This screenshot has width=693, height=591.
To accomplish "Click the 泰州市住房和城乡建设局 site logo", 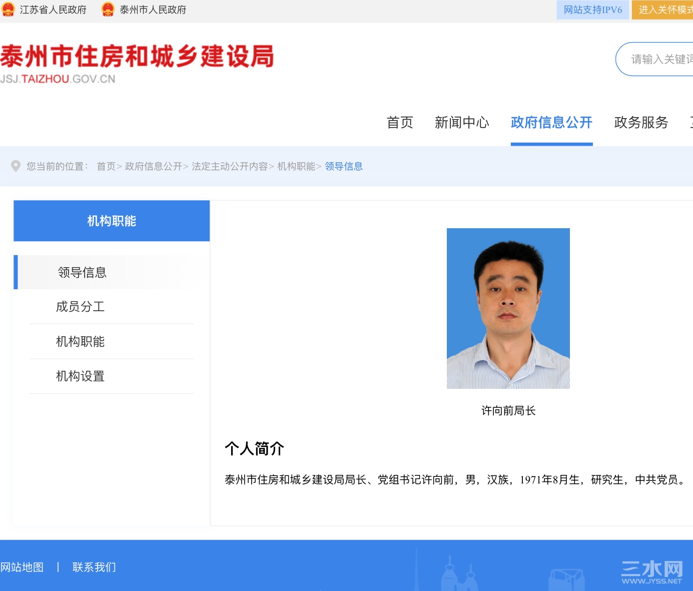I will 137,56.
